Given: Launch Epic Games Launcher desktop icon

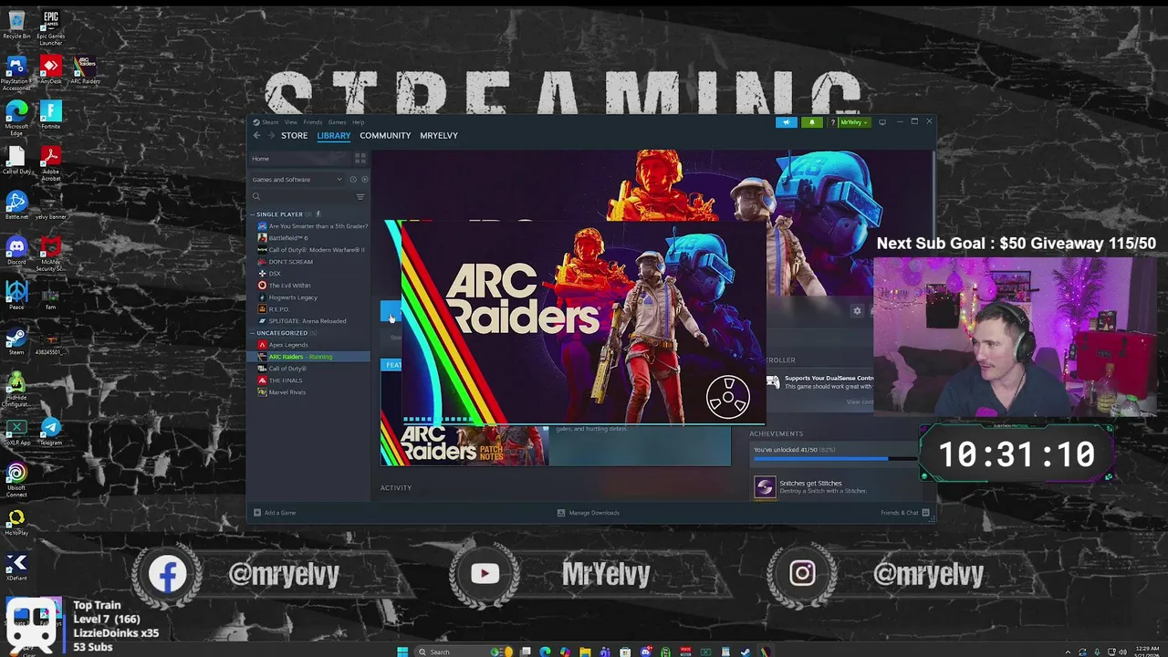Looking at the screenshot, I should [51, 27].
